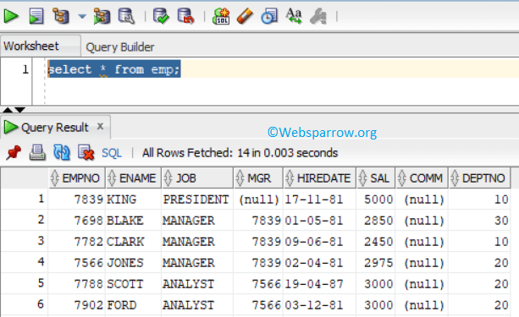Click the Refresh results icon
519x317 pixels.
(x=62, y=153)
